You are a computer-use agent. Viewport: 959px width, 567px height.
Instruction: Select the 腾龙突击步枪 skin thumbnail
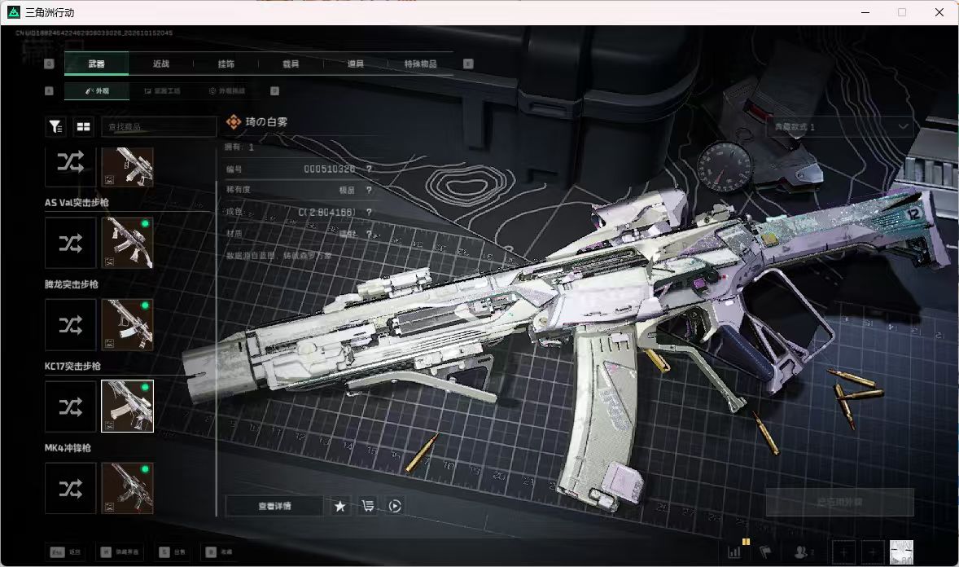coord(127,324)
